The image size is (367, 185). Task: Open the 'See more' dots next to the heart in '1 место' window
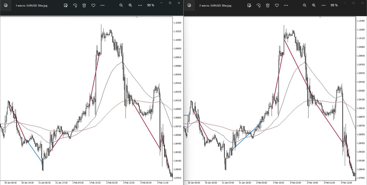click(x=102, y=5)
